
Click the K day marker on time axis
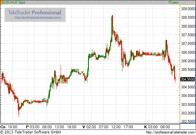pos(146,127)
